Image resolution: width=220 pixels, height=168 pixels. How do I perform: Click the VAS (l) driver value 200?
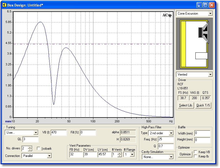coord(194,98)
